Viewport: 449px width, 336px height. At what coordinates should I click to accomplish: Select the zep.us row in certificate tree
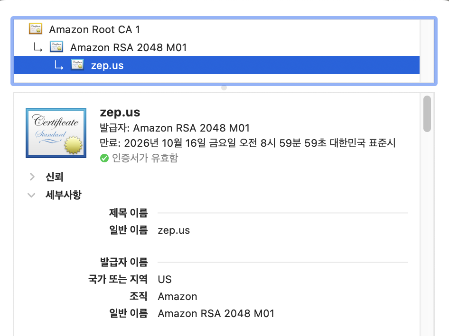(217, 65)
